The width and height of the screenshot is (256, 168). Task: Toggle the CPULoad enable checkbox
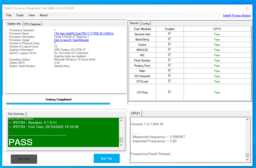click(x=170, y=81)
